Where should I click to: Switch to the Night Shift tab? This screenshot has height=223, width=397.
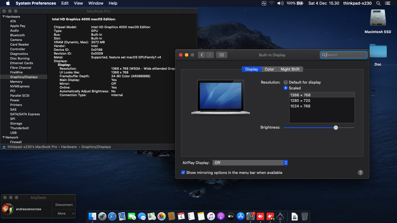290,69
